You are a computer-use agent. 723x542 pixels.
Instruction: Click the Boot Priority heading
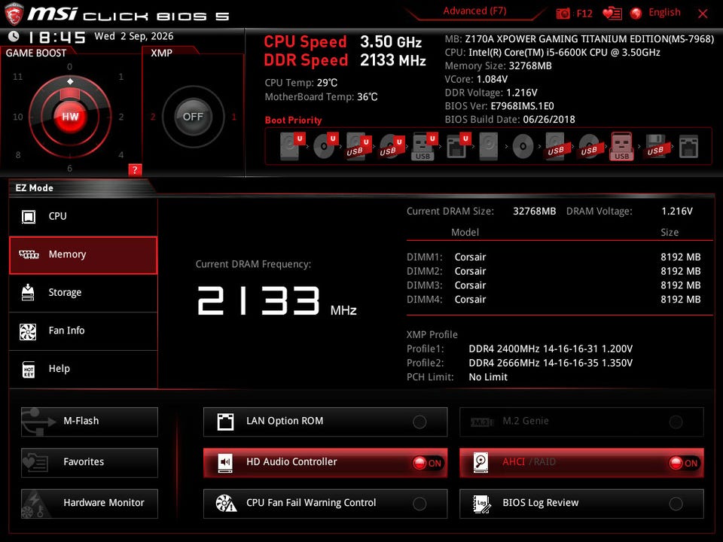(x=293, y=120)
